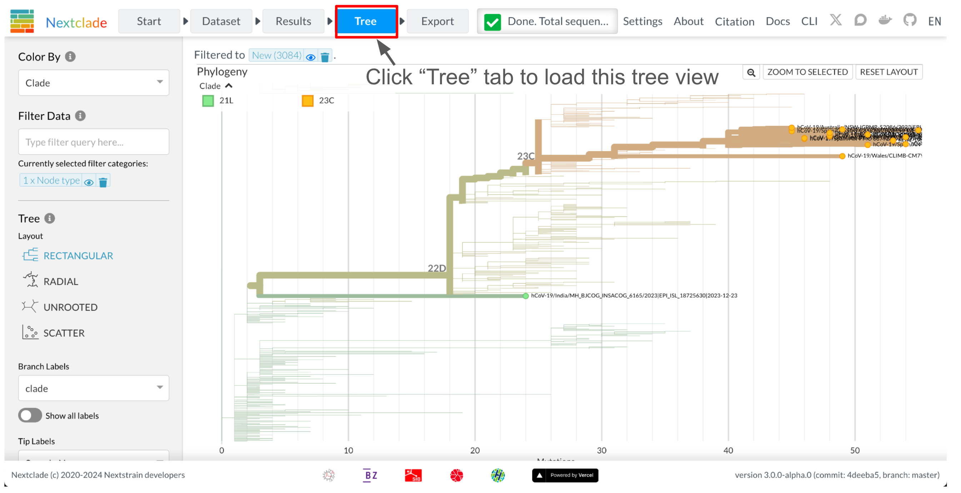
Task: Click the green-blue circular sponsor logo
Action: [x=498, y=475]
